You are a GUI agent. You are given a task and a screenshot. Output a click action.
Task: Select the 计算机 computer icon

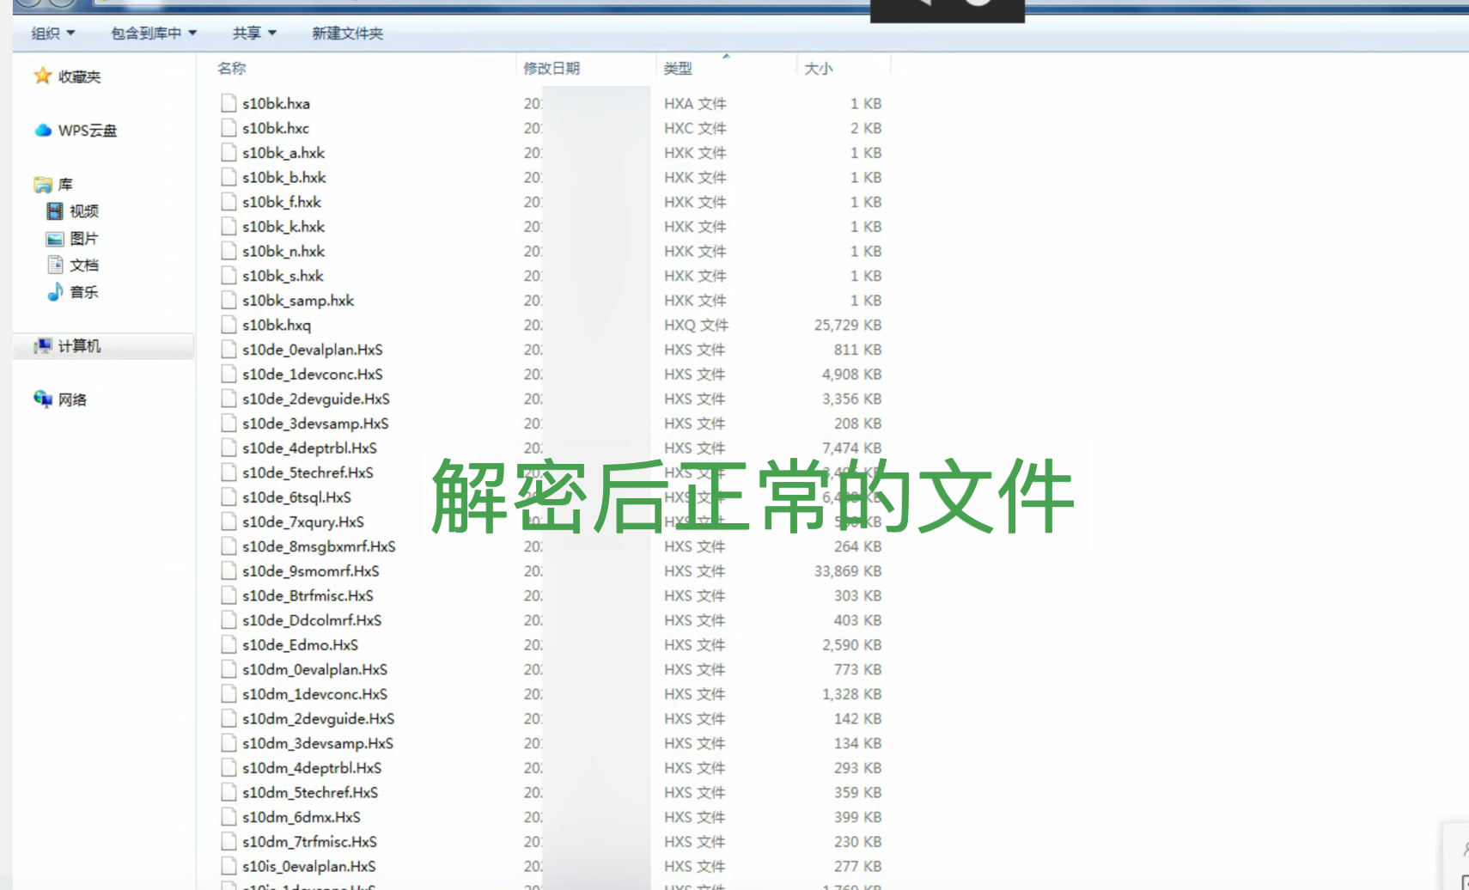coord(43,346)
